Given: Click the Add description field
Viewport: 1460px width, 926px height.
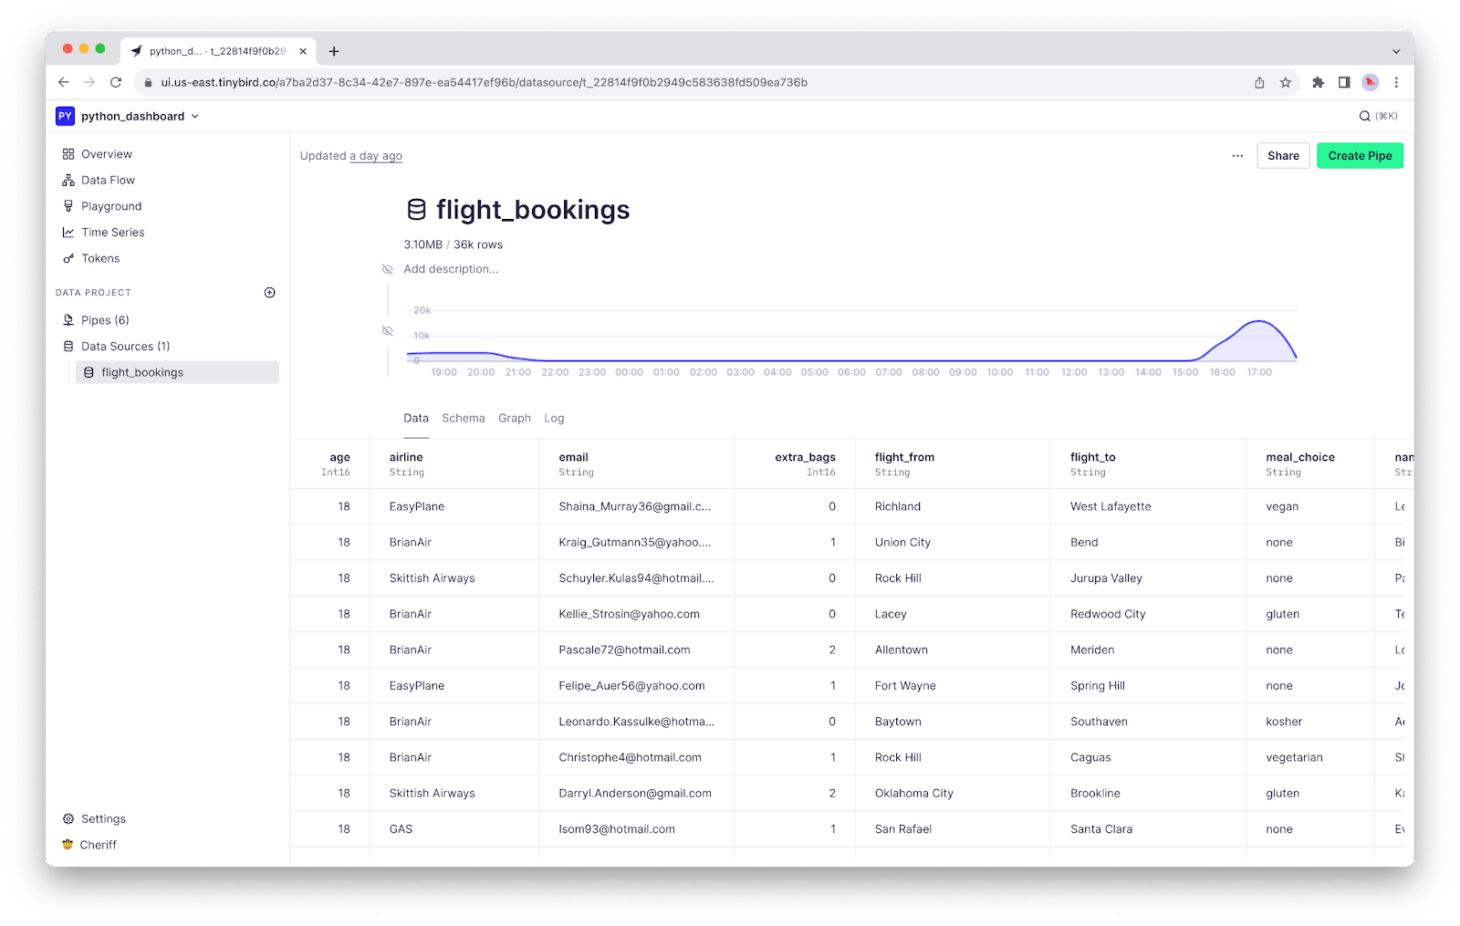Looking at the screenshot, I should pyautogui.click(x=451, y=269).
